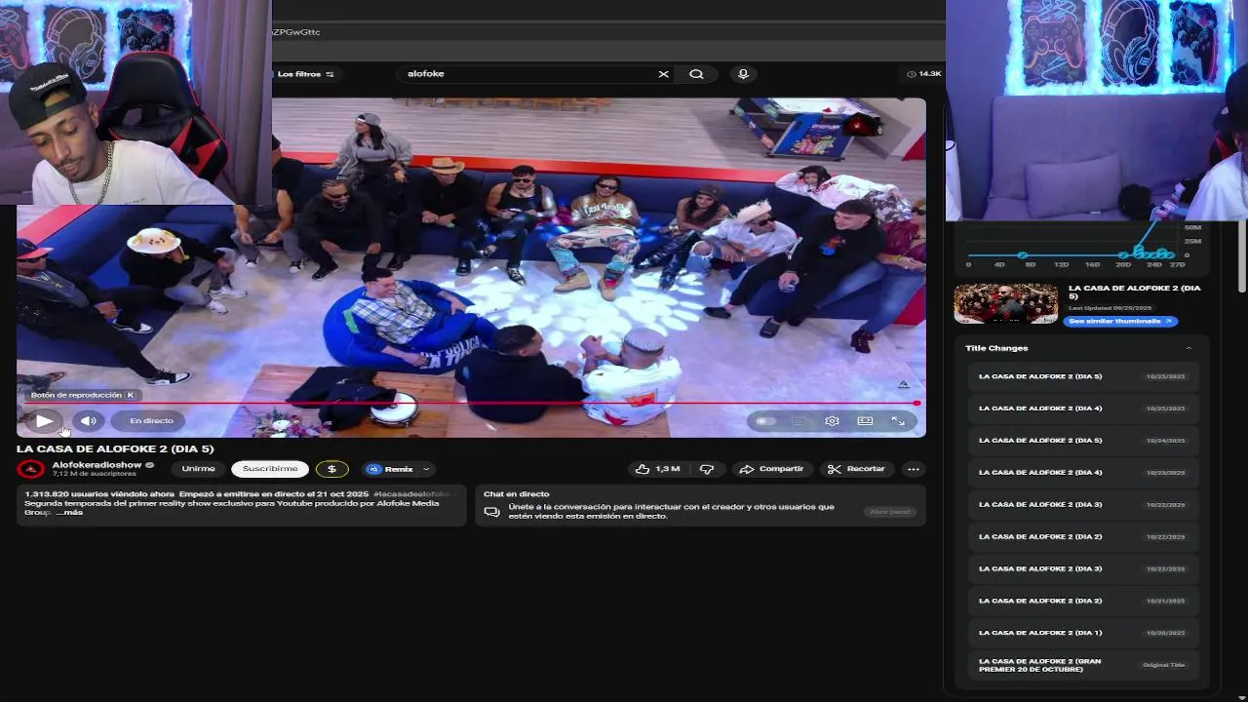The width and height of the screenshot is (1248, 702).
Task: Open the Alofokeradioshow channel name link
Action: click(x=97, y=465)
